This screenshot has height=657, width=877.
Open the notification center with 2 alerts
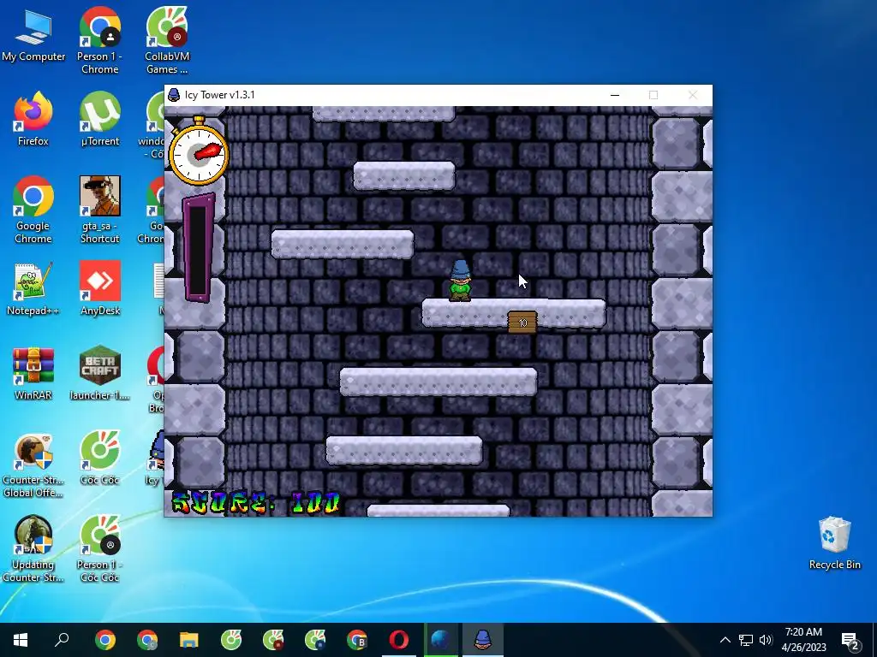tap(850, 640)
